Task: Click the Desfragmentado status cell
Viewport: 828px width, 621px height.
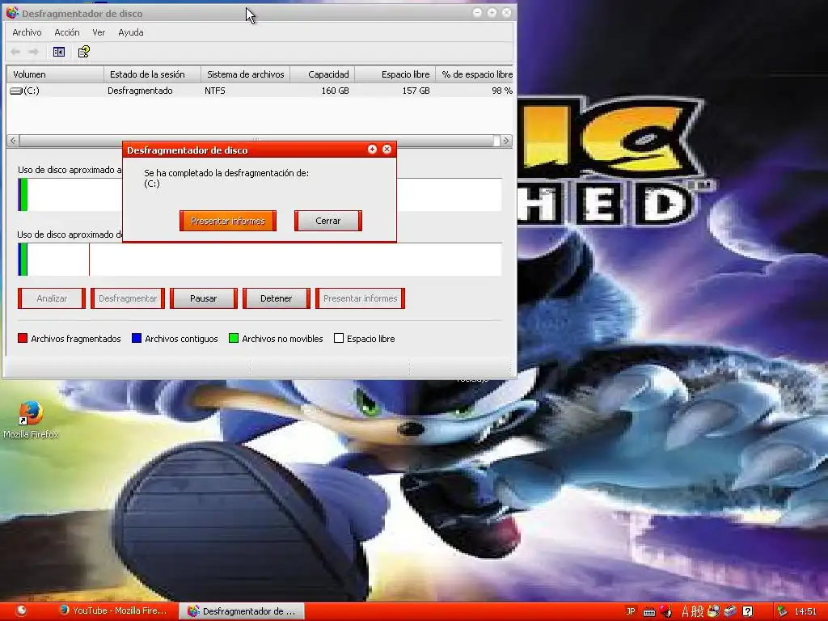Action: [140, 91]
